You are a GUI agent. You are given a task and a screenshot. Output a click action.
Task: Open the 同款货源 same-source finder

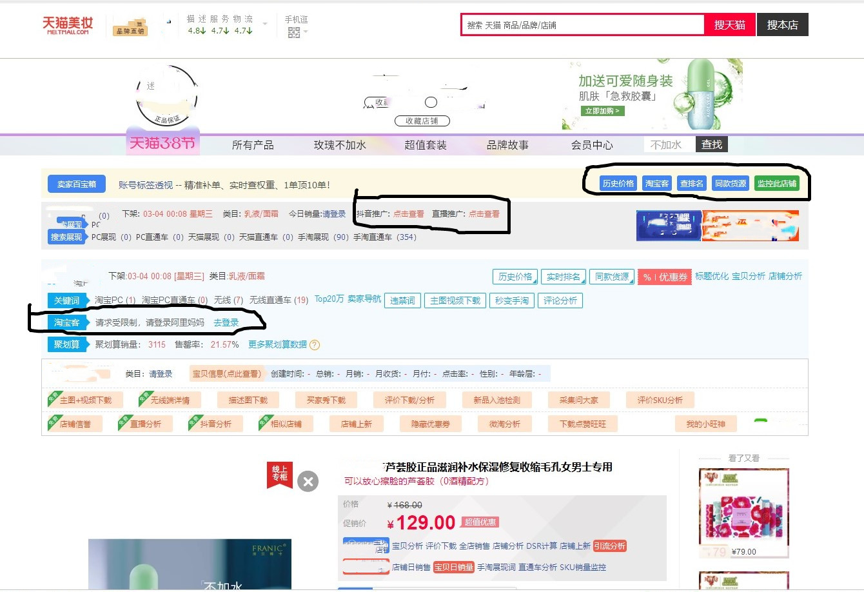(730, 183)
